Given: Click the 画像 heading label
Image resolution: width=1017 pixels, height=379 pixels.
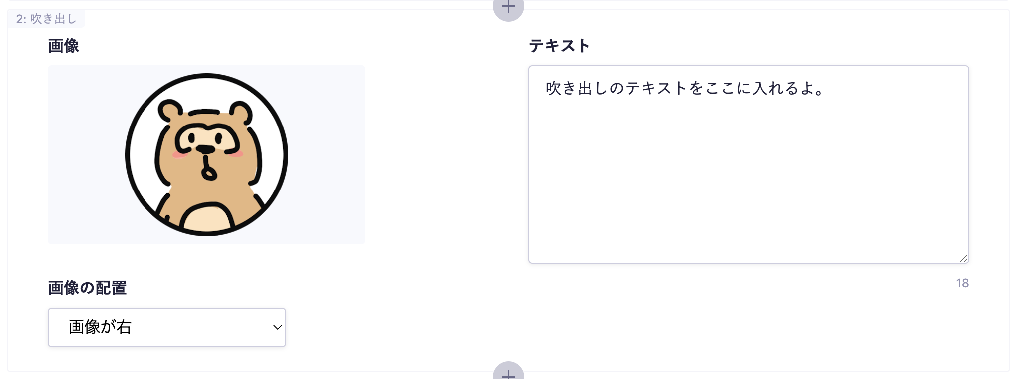Looking at the screenshot, I should click(x=64, y=46).
